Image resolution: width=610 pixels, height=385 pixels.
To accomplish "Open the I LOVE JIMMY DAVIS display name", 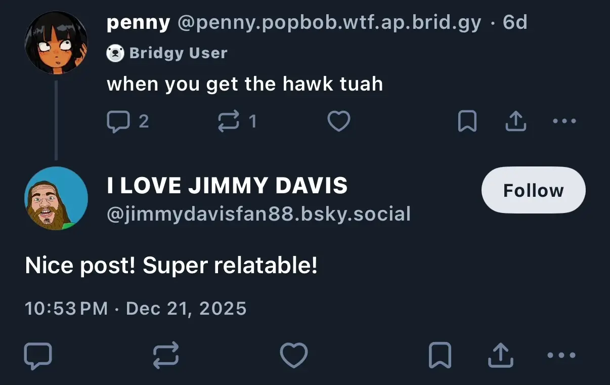I will (227, 186).
